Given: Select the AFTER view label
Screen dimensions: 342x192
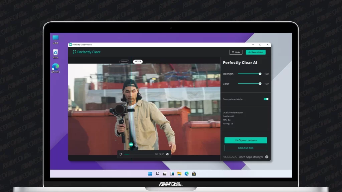Looking at the screenshot, I should [137, 61].
